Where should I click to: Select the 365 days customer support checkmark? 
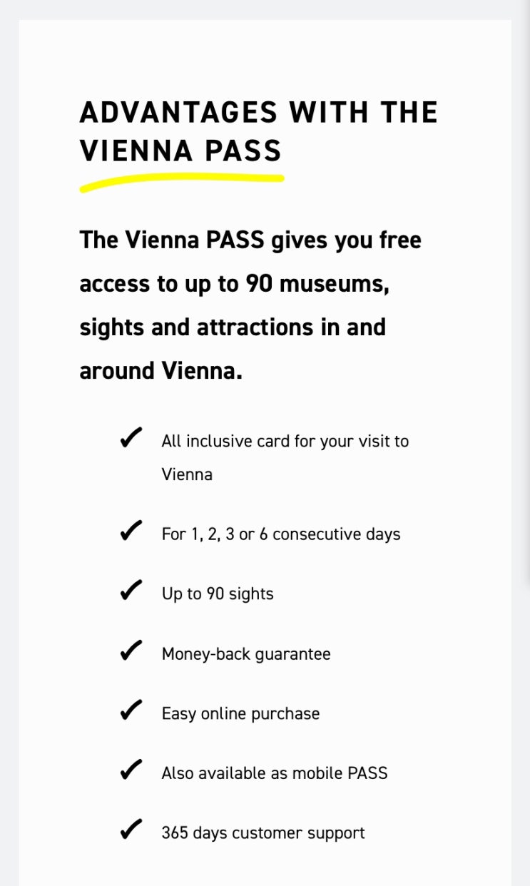[x=131, y=830]
